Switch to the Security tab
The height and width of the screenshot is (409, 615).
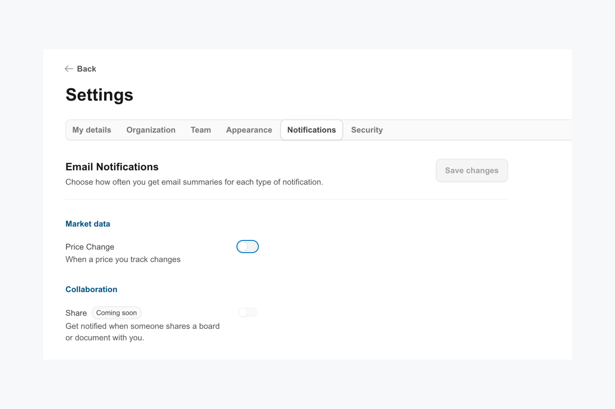[367, 130]
